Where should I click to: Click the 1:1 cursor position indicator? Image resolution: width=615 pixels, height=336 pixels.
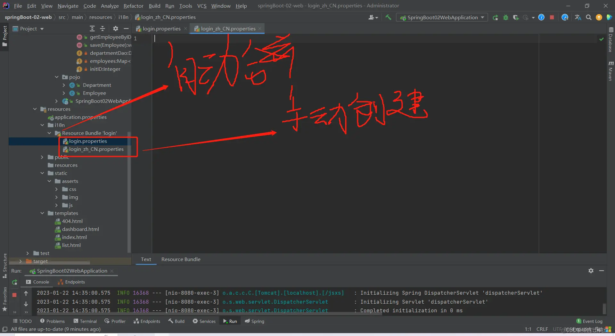528,329
